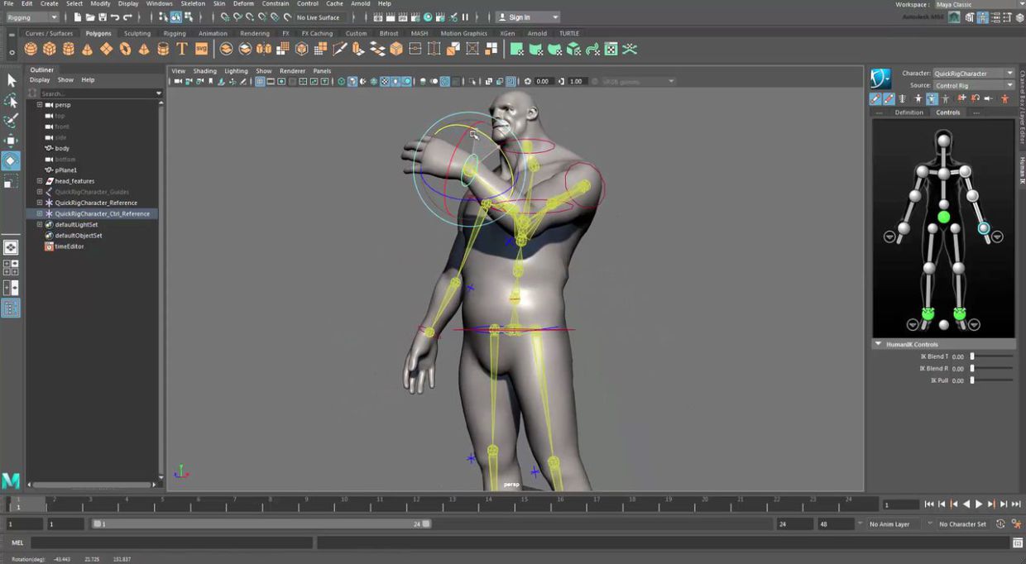Expand the head_features node in the Outliner

39,180
